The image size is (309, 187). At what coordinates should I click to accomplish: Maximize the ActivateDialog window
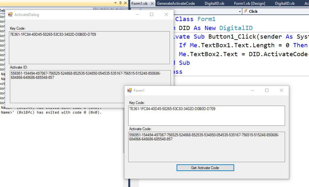coord(152,15)
